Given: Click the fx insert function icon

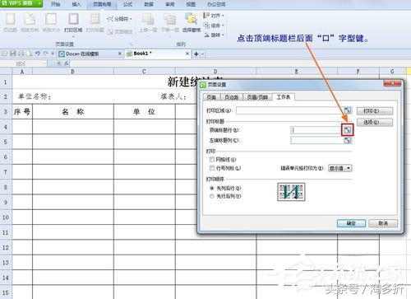Looking at the screenshot, I should (67, 63).
